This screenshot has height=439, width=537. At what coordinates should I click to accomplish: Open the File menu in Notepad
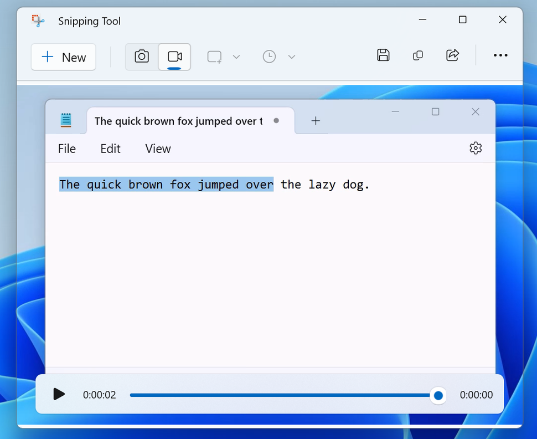click(x=66, y=149)
